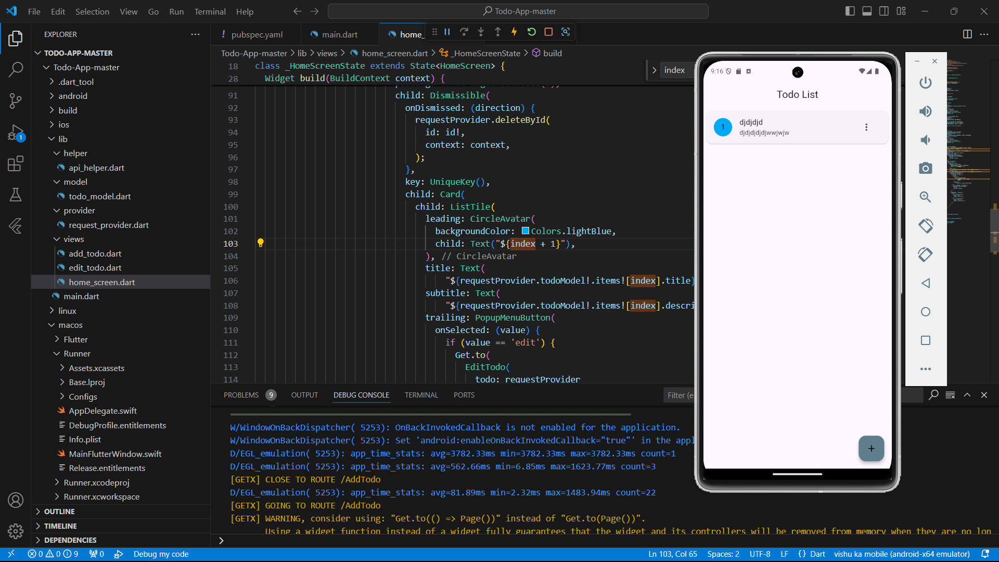
Task: Open the Widget Inspector icon in debug toolbar
Action: click(566, 32)
